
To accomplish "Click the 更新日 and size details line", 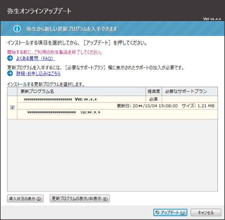I will pos(166,106).
